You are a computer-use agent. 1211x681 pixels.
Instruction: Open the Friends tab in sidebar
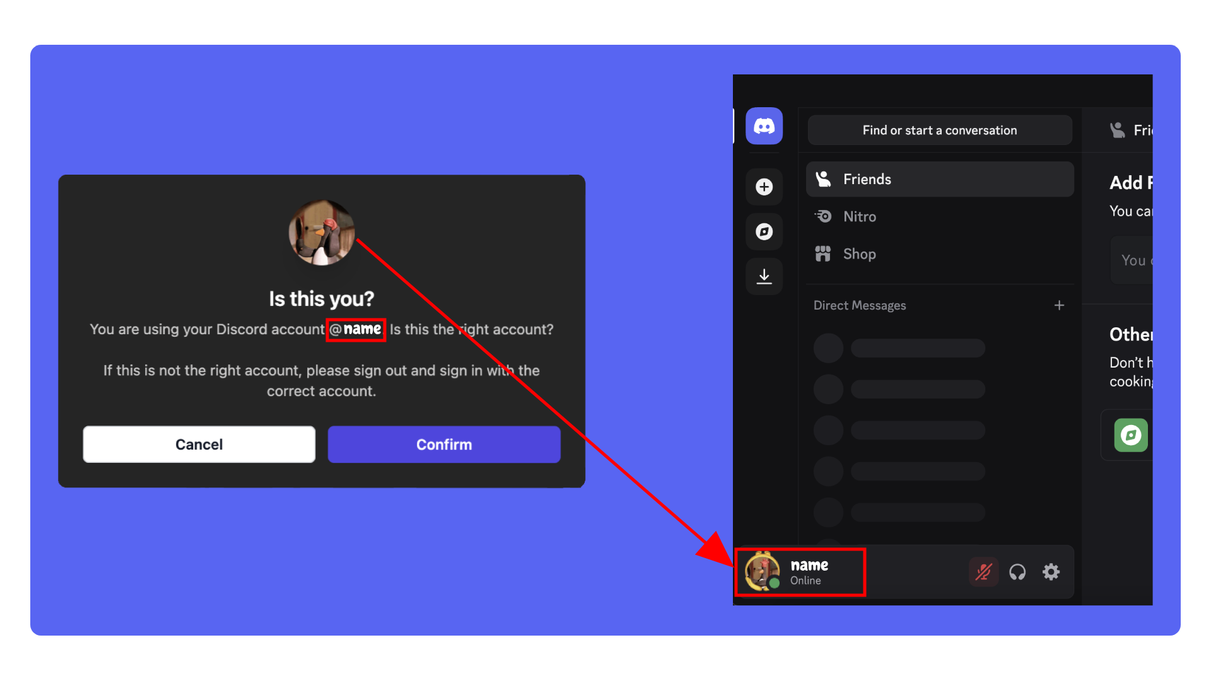[940, 179]
